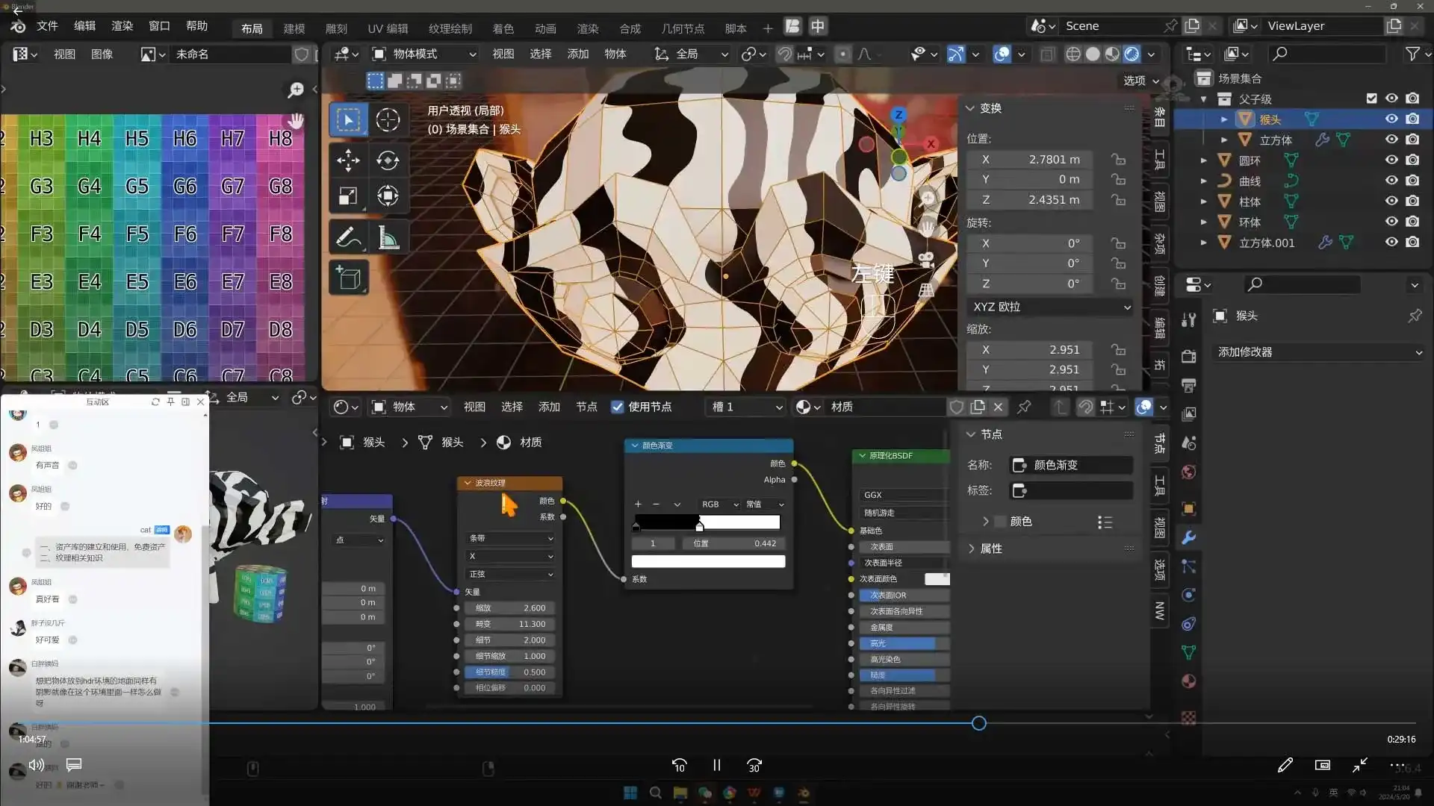Disable rendering of 曲线 camera icon
Image resolution: width=1434 pixels, height=806 pixels.
[x=1412, y=181]
